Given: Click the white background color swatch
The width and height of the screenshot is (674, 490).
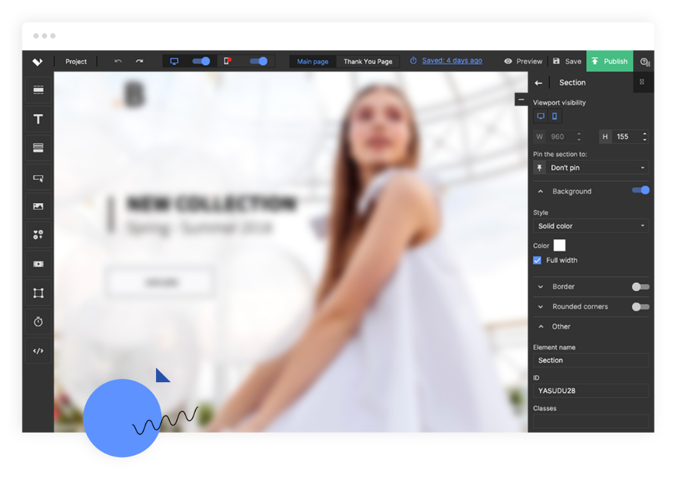Looking at the screenshot, I should pyautogui.click(x=560, y=245).
